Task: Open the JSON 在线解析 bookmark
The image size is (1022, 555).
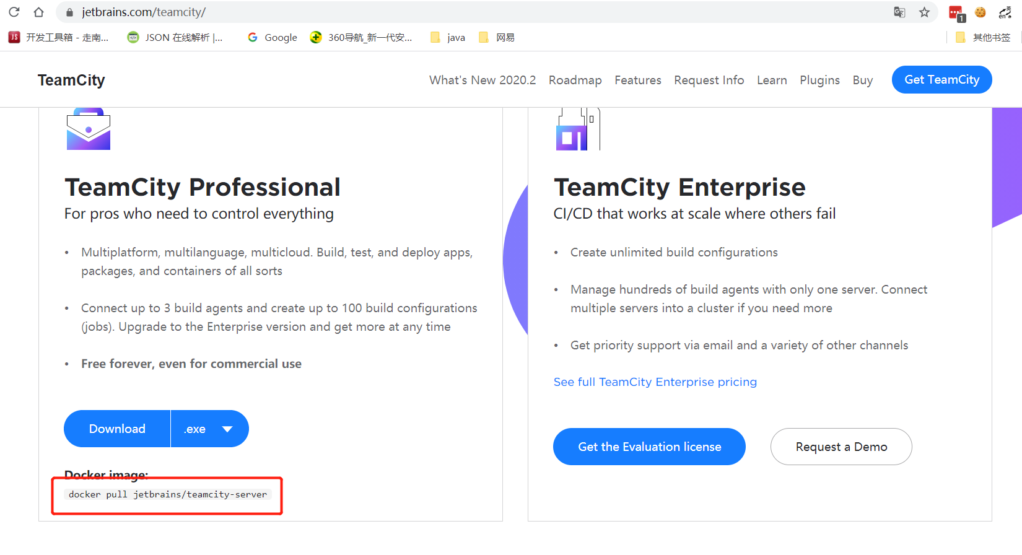Action: pyautogui.click(x=175, y=37)
